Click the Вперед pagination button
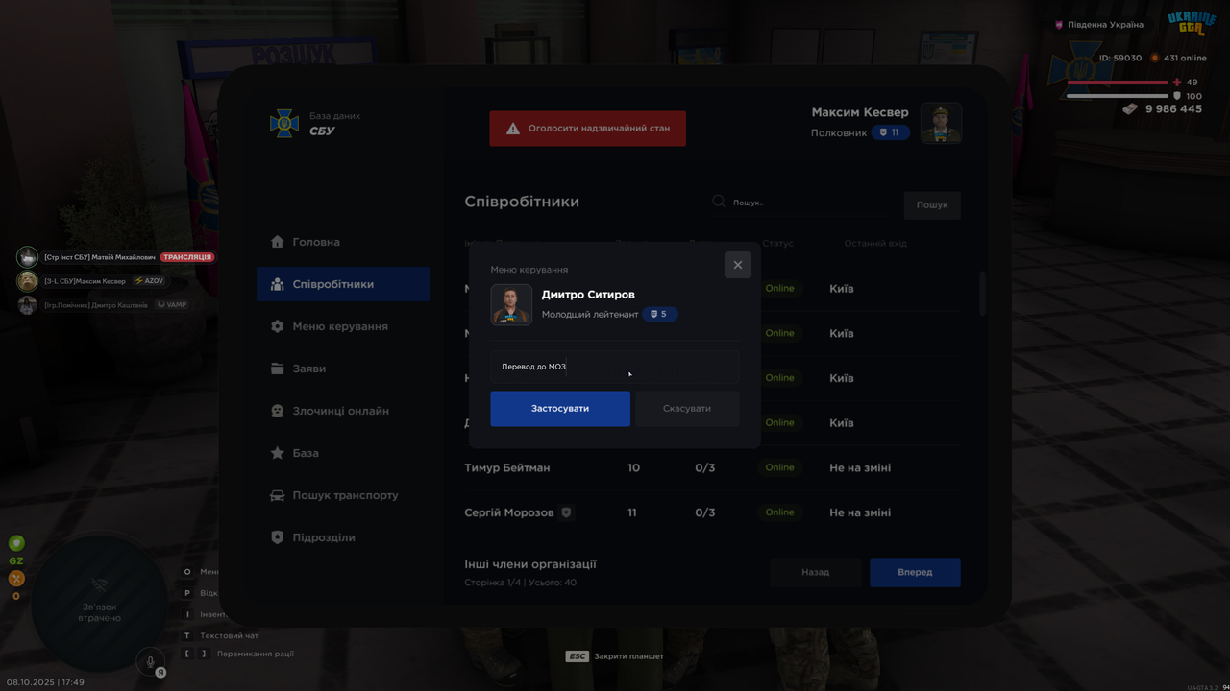 915,572
